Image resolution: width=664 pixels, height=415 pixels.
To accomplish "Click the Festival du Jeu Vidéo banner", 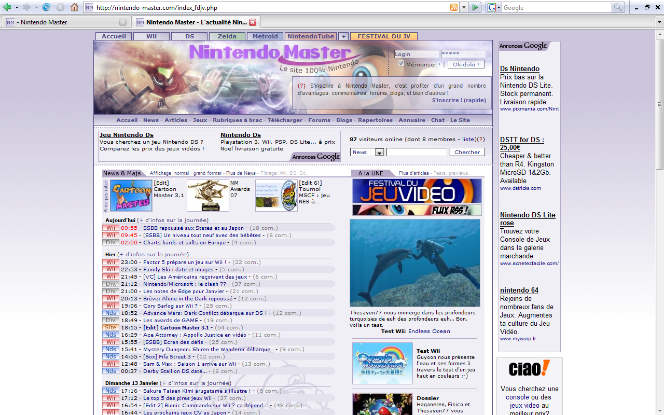I will pos(417,191).
